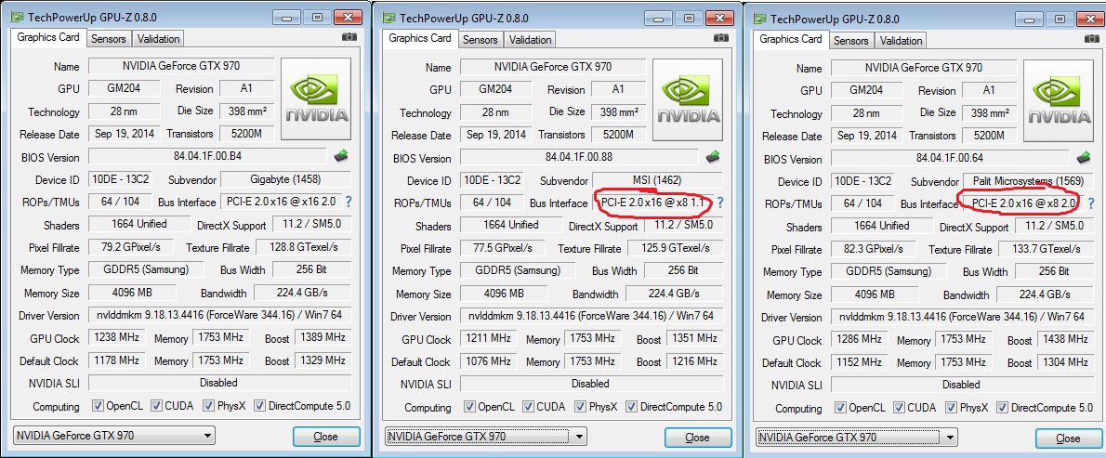
Task: Click Default Clock value 1076 MHz
Action: click(x=487, y=360)
